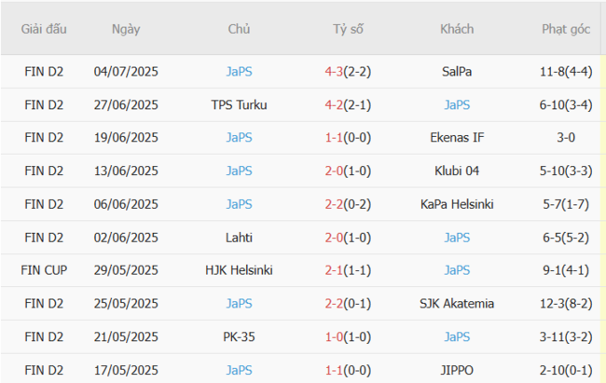Click the Klubi 04 team name

point(457,171)
